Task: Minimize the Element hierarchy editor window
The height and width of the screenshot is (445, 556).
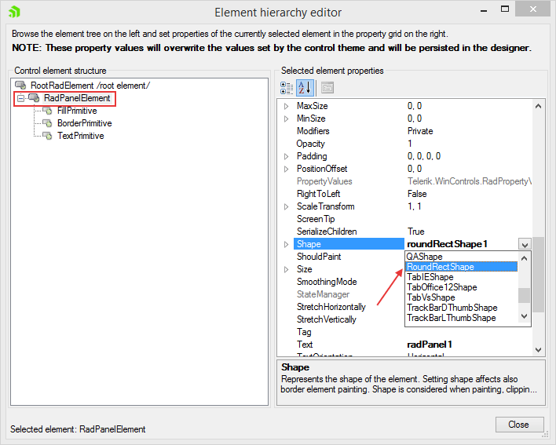Action: click(x=483, y=11)
